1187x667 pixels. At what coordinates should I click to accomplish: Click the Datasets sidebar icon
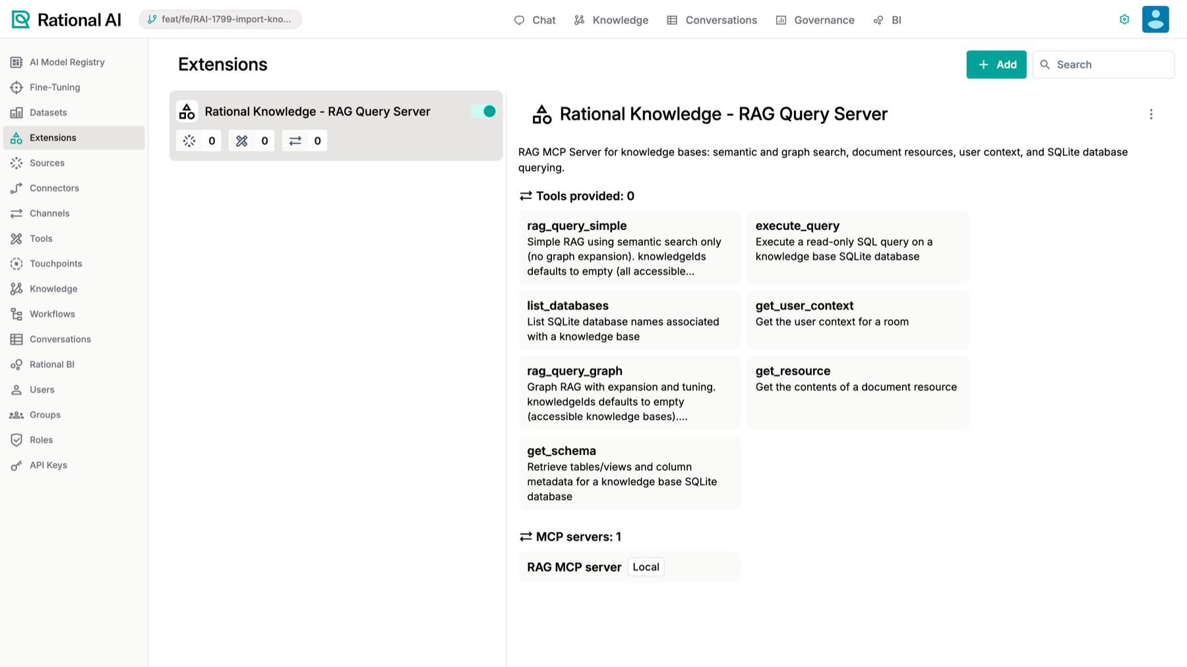tap(16, 113)
